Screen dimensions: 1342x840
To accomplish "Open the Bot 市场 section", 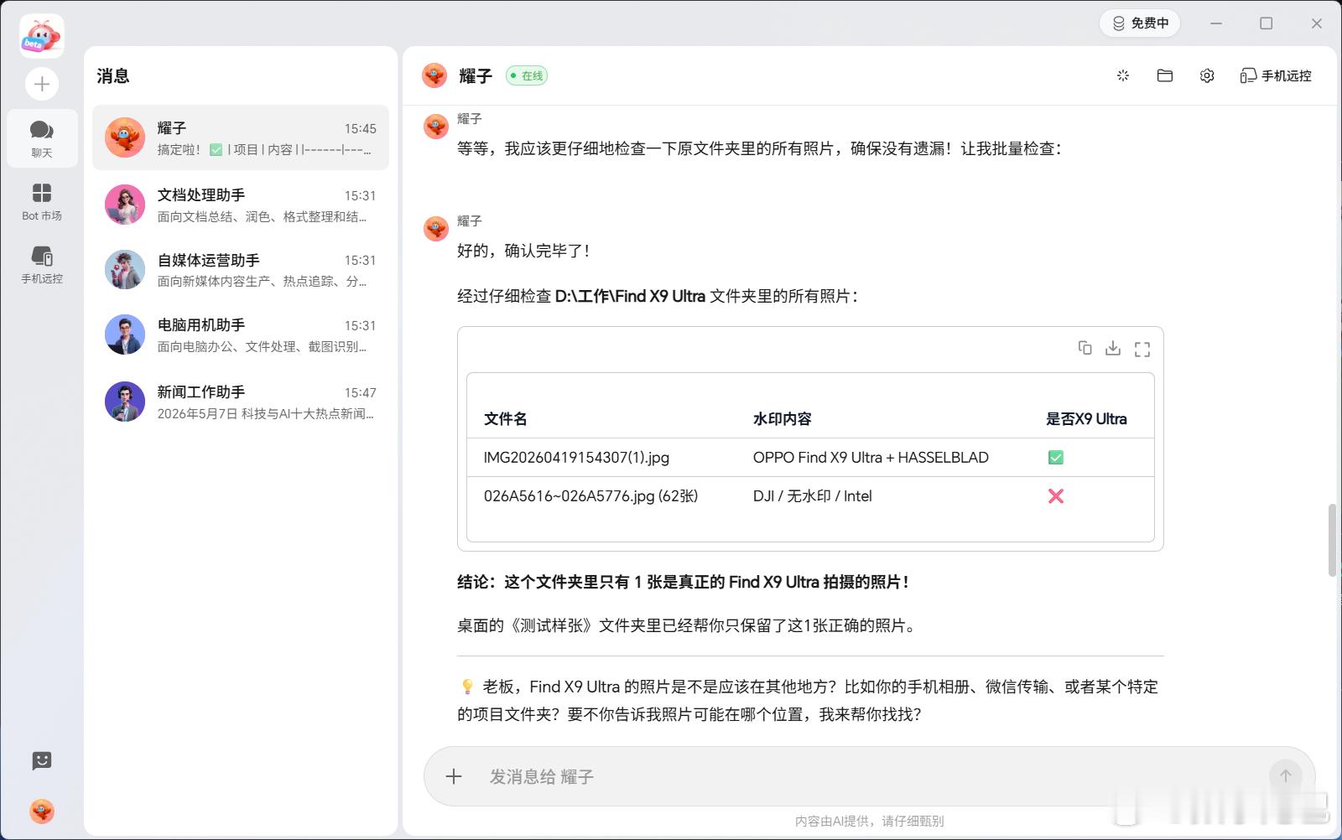I will tap(42, 202).
